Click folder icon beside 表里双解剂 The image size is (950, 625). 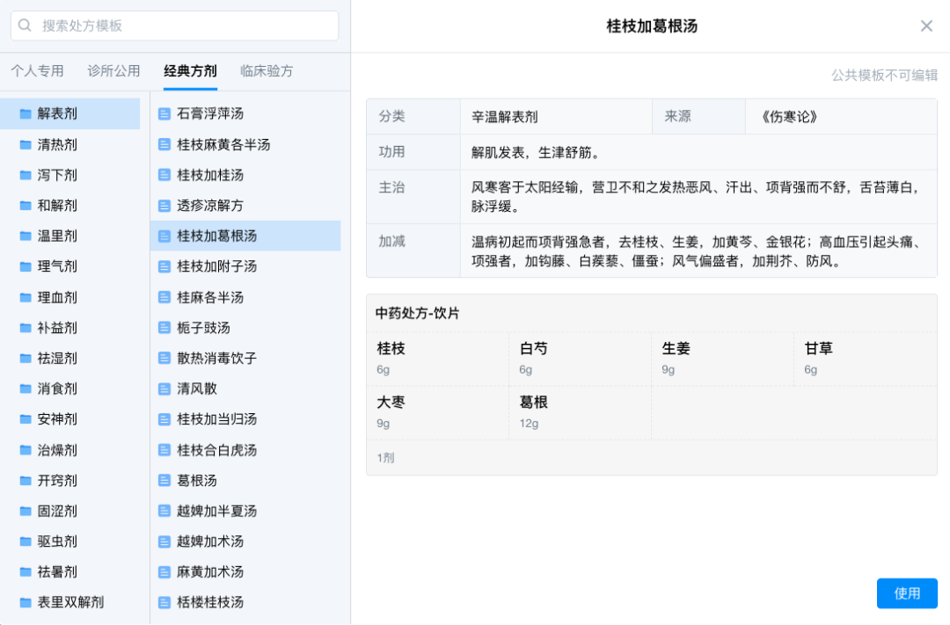(x=26, y=602)
